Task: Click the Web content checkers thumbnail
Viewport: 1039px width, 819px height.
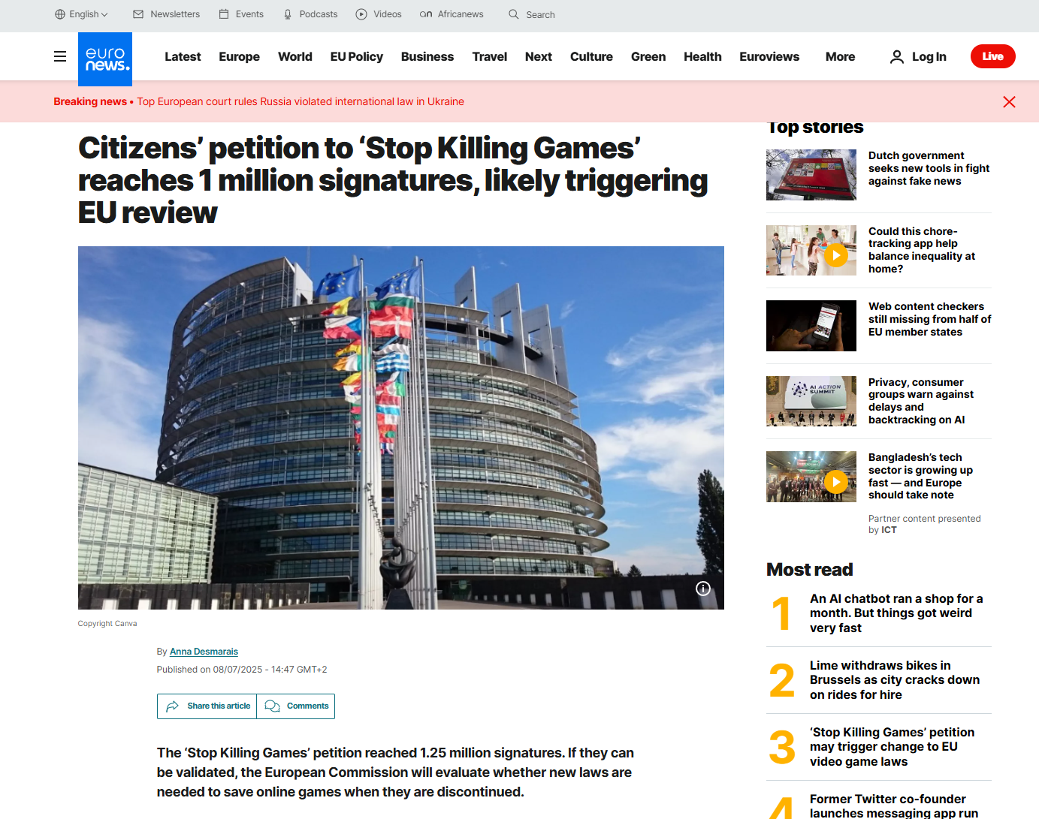Action: coord(811,326)
